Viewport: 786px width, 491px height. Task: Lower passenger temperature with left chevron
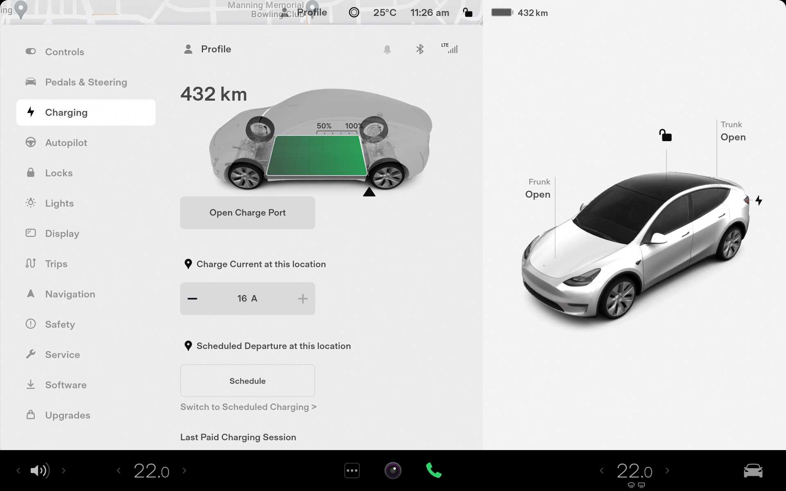coord(601,471)
